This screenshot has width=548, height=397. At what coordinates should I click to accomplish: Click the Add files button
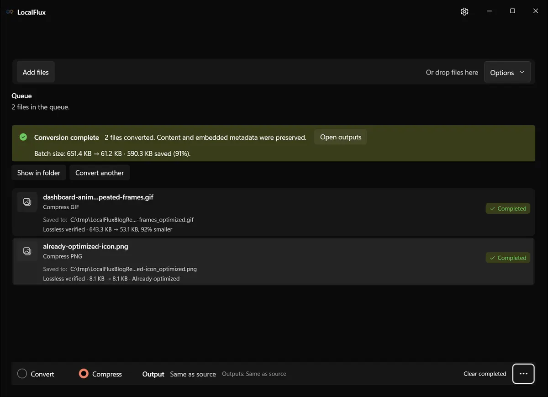click(x=36, y=72)
